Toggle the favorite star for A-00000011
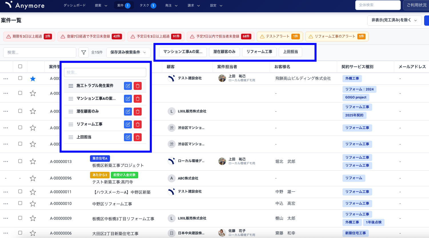 [x=33, y=191]
